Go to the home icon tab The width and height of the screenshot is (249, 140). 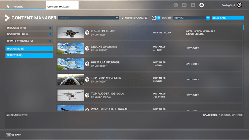pos(8,7)
